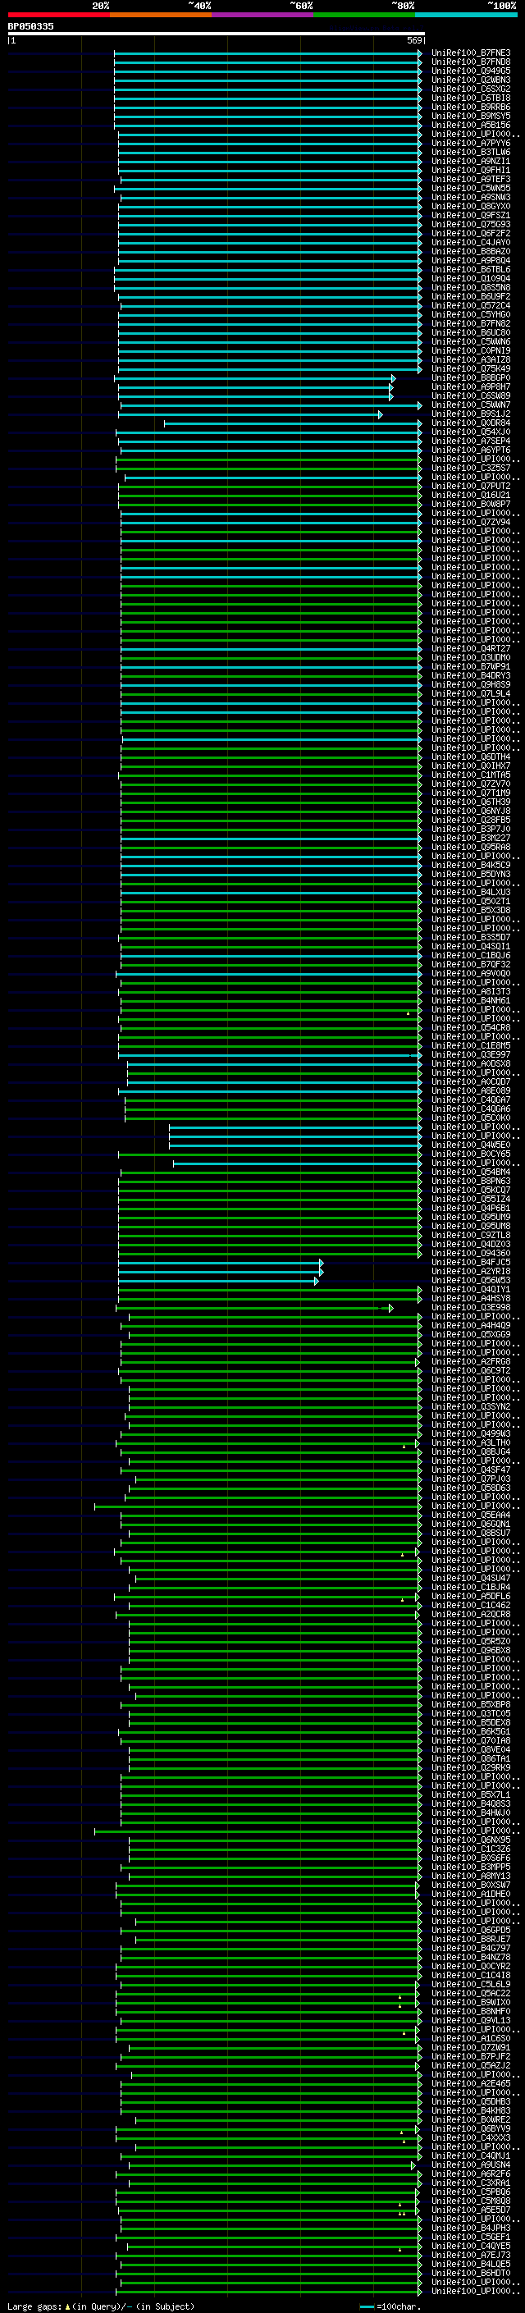Select the label UniRef100_C4QYE5
The image size is (525, 2313).
point(471,2247)
